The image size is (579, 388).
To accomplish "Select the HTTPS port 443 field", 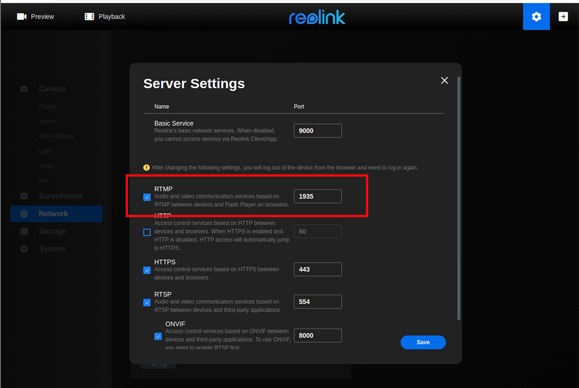I will (x=317, y=269).
